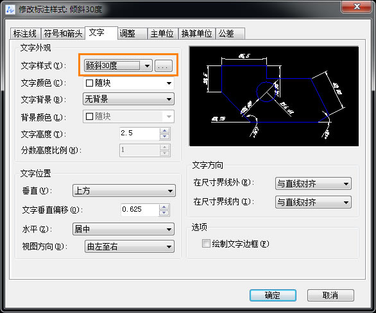The width and height of the screenshot is (376, 313).
Task: Decrease text height spinner down arrow
Action: [x=164, y=137]
